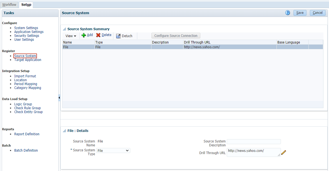Open Batch Definition link
Screen dimensions: 329x171
[x=26, y=150]
